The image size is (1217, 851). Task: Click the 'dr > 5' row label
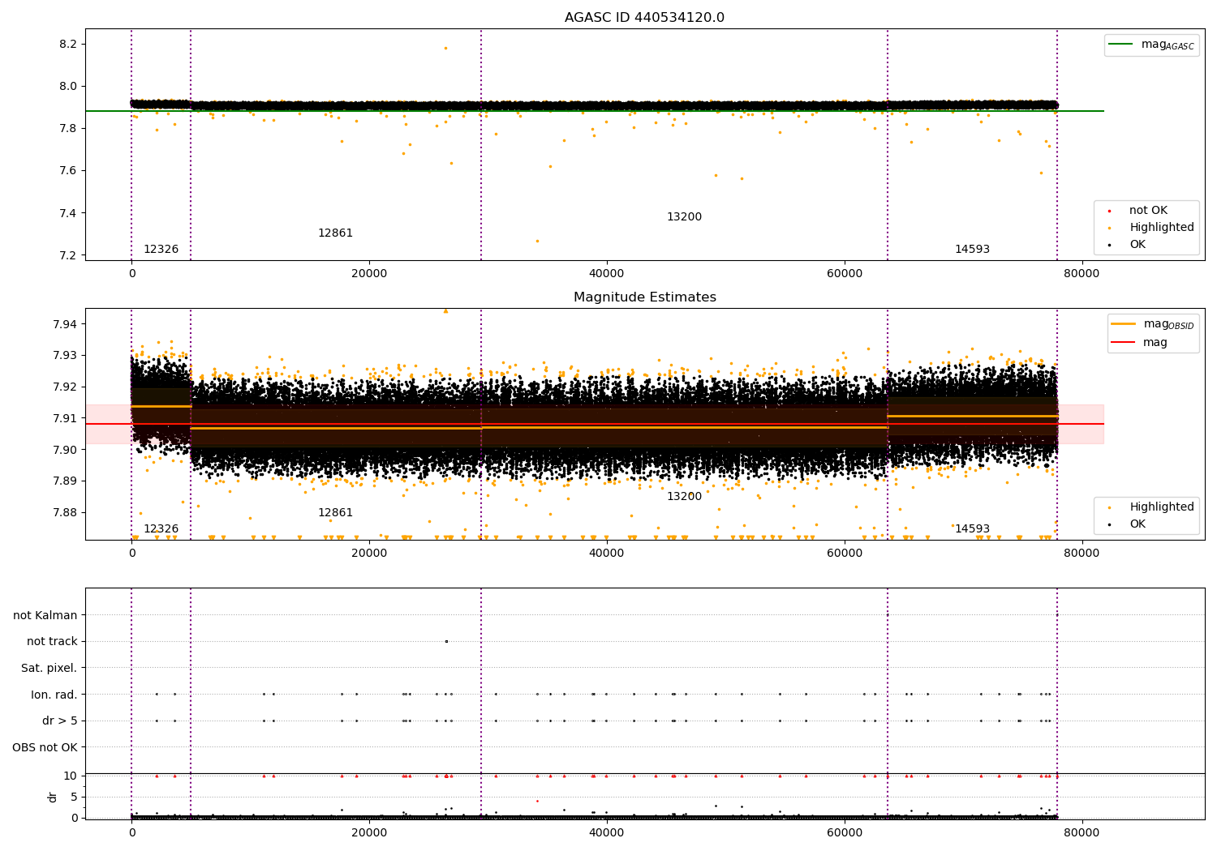60,721
